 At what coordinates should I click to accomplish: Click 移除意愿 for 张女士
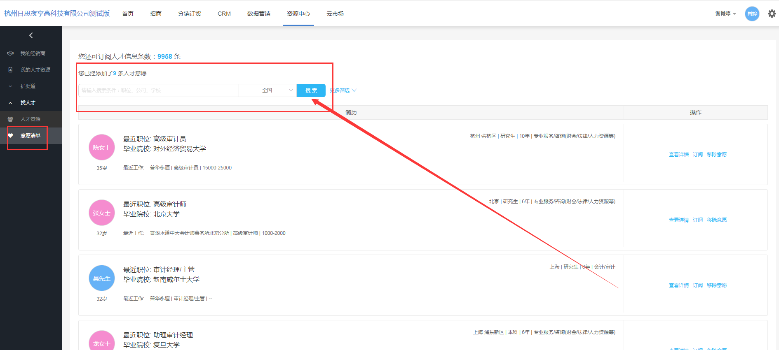716,220
